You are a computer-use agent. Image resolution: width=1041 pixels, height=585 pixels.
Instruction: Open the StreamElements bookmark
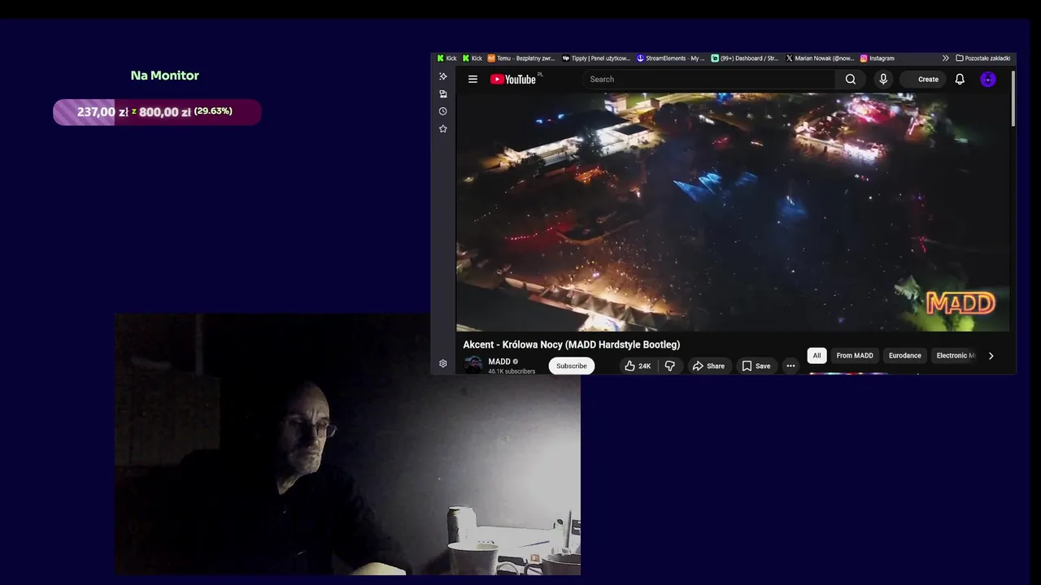[671, 58]
